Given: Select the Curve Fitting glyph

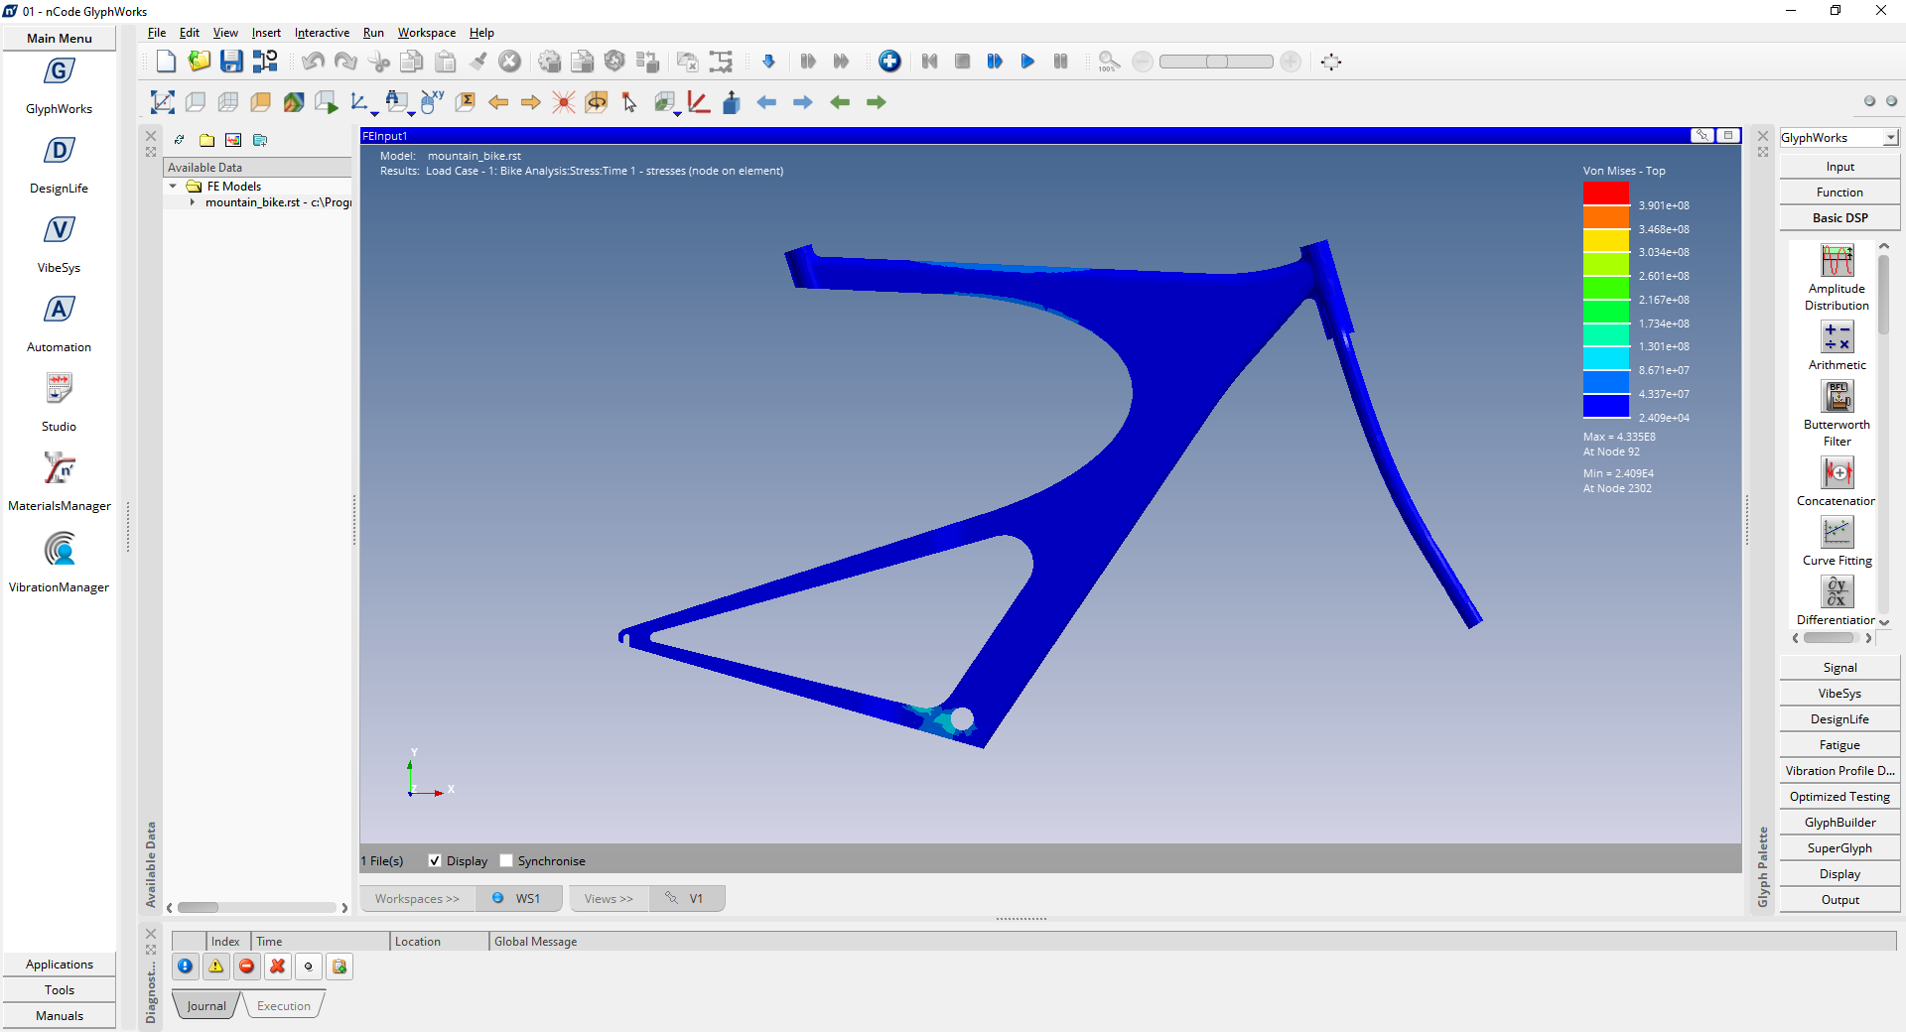Looking at the screenshot, I should 1837,542.
